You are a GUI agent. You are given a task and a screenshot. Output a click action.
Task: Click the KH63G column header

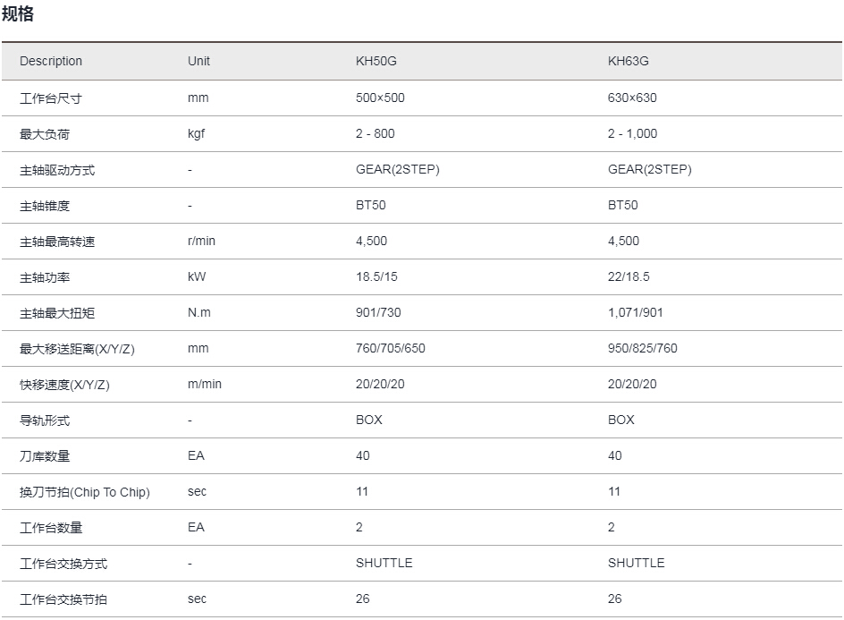click(x=628, y=61)
